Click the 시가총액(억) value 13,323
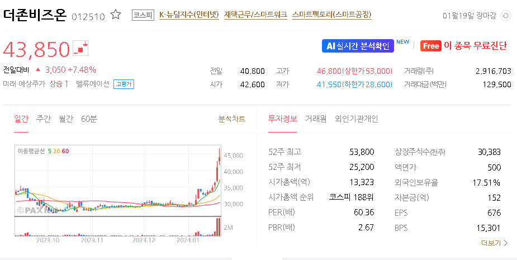Screen dimensions: 517x260 click(x=362, y=182)
